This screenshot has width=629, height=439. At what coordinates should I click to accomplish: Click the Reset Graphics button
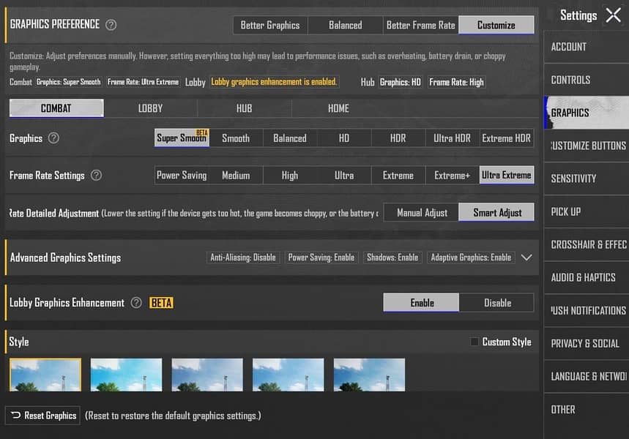[43, 416]
